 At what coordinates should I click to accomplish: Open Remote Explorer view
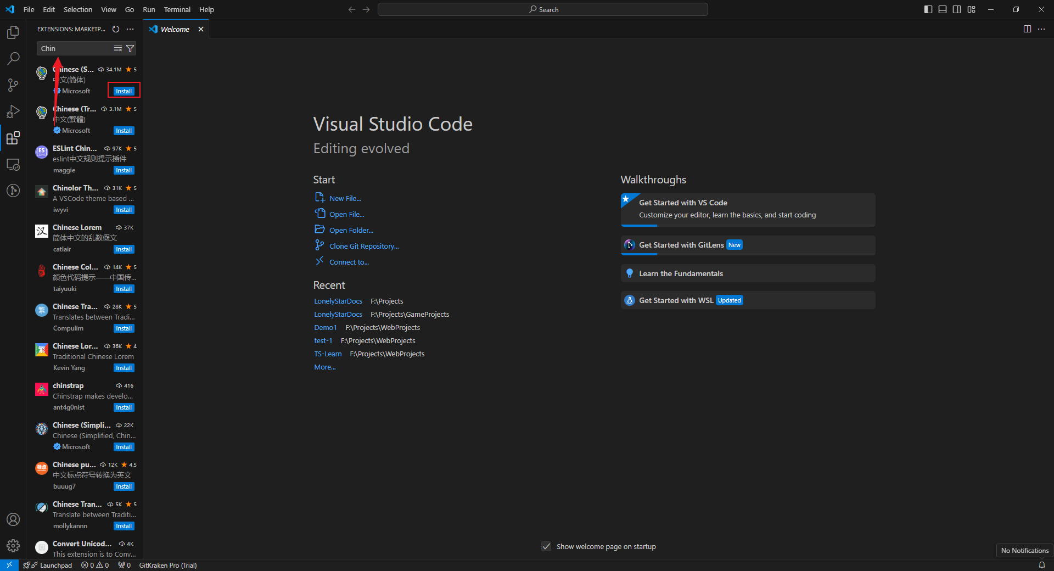pos(13,164)
